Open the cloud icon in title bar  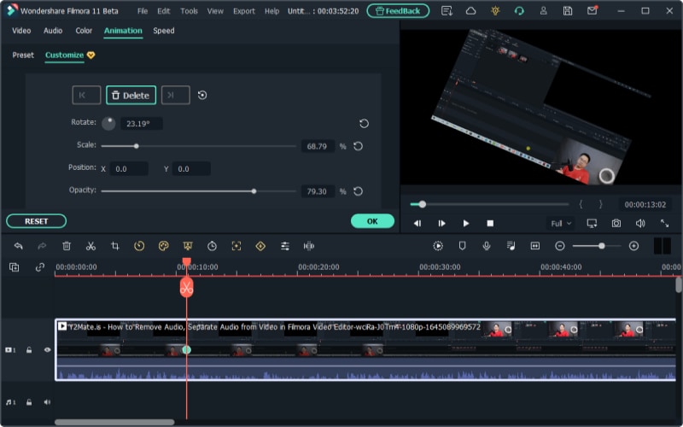(471, 11)
